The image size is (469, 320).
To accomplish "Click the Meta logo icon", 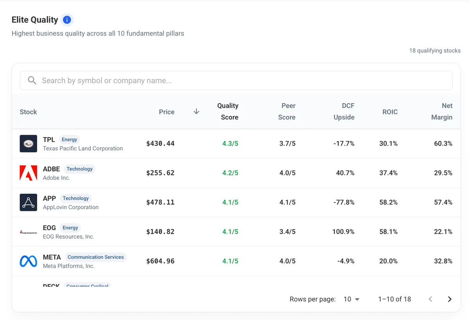I will (29, 261).
